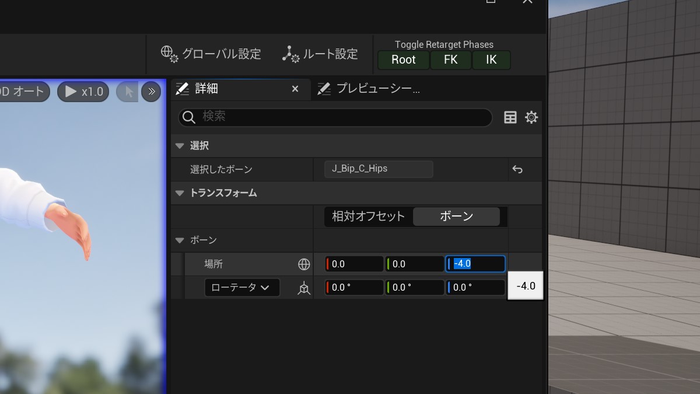Collapse the ボーン sub-section

(x=180, y=240)
